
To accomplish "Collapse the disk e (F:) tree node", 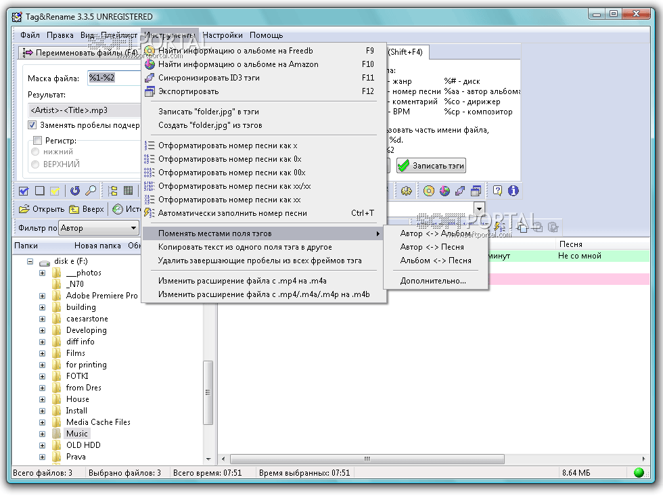I will tap(30, 261).
